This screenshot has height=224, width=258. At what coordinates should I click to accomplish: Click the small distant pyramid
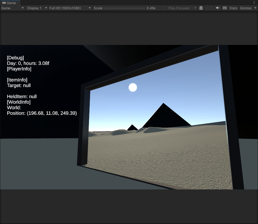click(133, 127)
